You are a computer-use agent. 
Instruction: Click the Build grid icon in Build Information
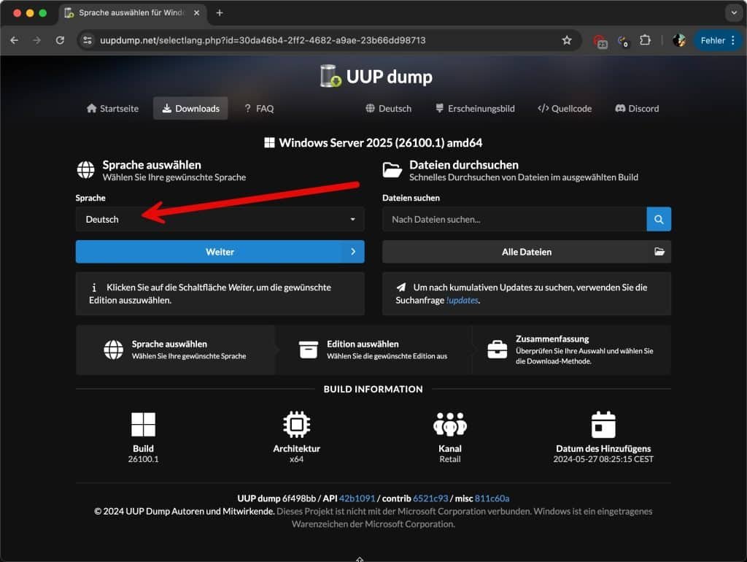click(143, 424)
